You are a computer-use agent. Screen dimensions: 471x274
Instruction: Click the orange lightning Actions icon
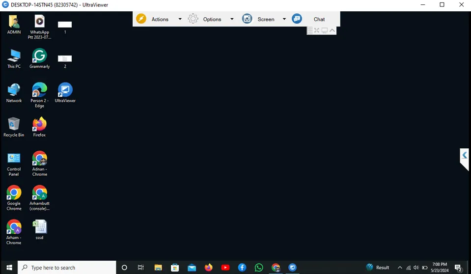(141, 19)
